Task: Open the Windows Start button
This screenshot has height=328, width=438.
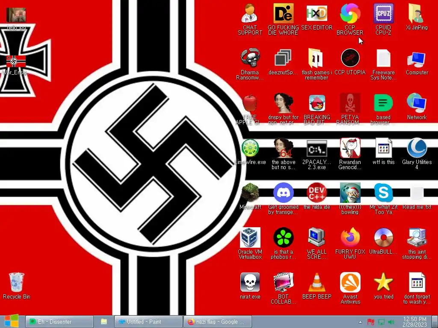Action: (x=11, y=321)
